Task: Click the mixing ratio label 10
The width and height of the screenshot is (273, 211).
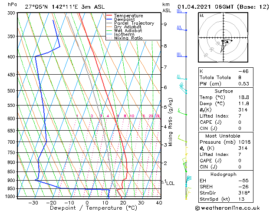Action: pos(132,116)
